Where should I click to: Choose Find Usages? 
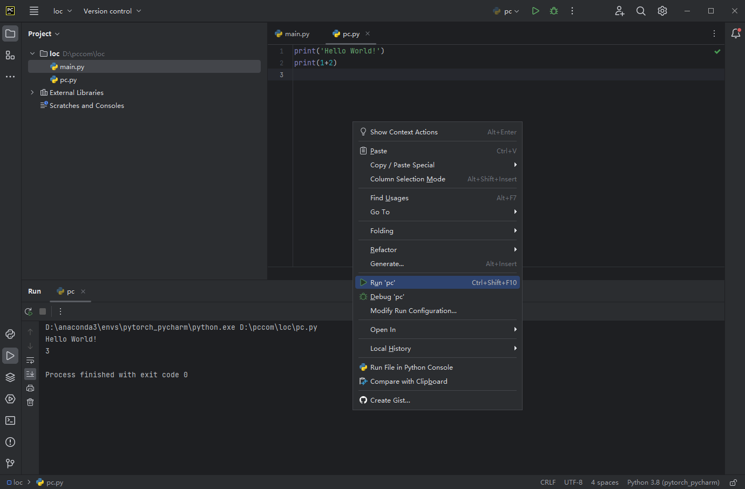coord(437,198)
